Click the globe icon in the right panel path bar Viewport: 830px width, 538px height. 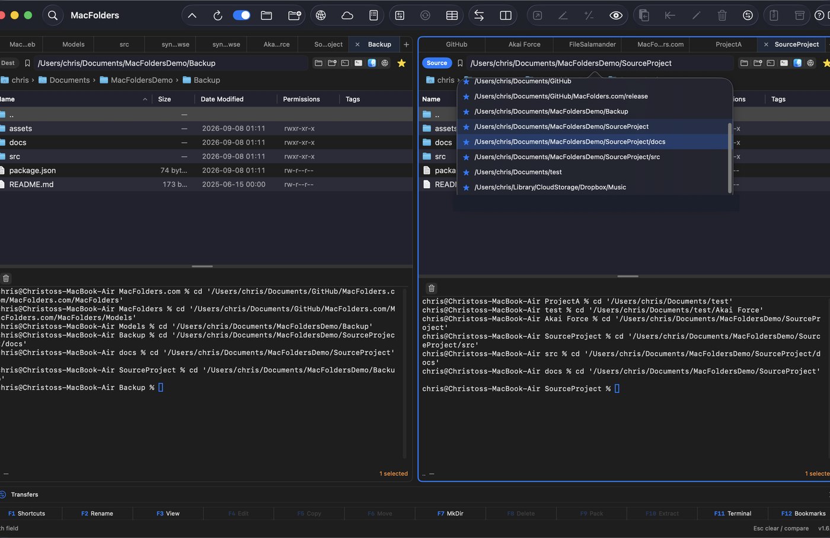click(810, 63)
